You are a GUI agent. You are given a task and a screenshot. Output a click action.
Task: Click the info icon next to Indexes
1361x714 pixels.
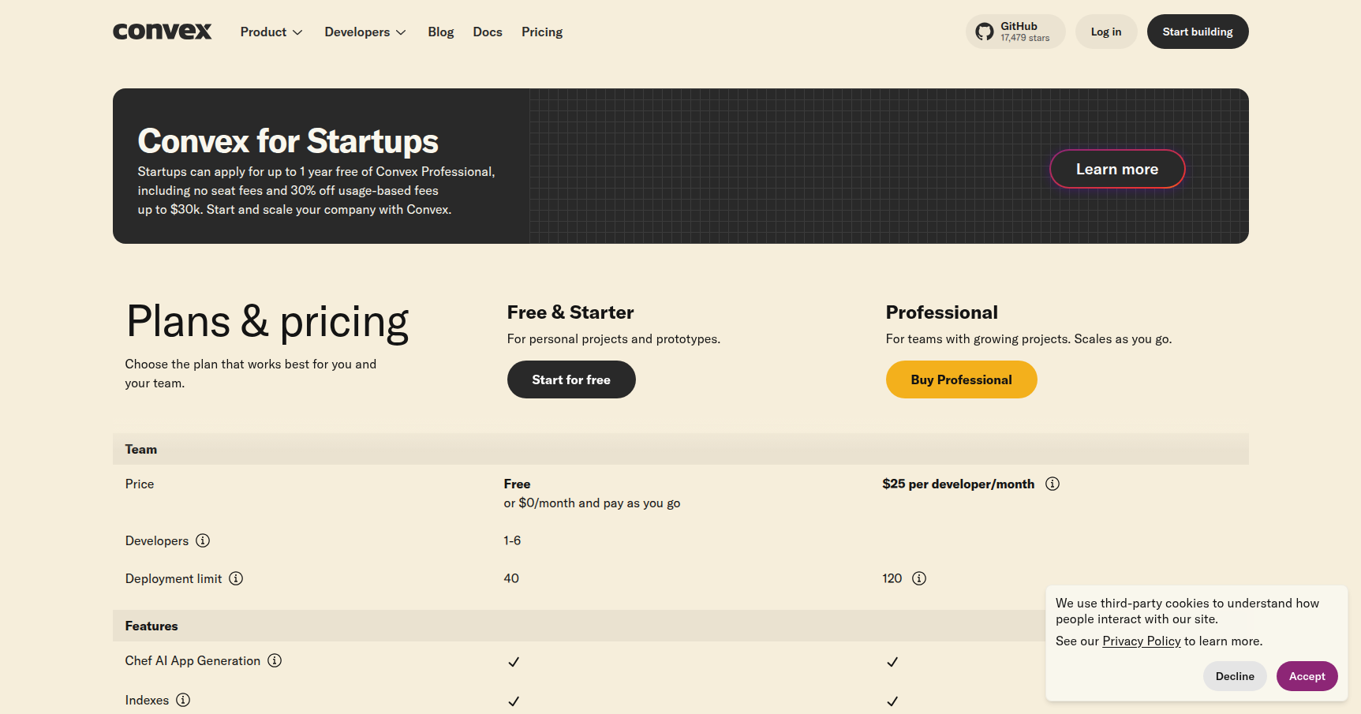click(x=183, y=700)
